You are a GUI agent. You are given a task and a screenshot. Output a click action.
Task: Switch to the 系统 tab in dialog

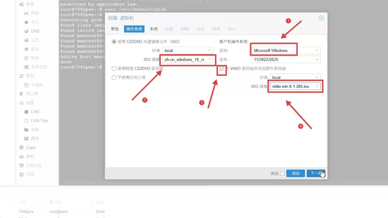click(x=153, y=29)
